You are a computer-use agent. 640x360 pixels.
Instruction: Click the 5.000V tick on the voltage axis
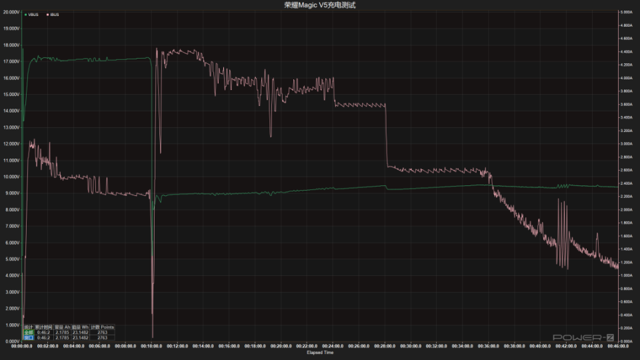[x=11, y=259]
